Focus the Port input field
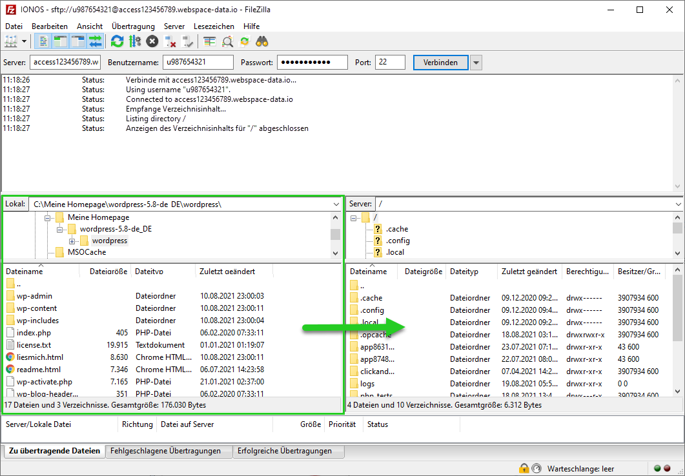 pyautogui.click(x=390, y=62)
